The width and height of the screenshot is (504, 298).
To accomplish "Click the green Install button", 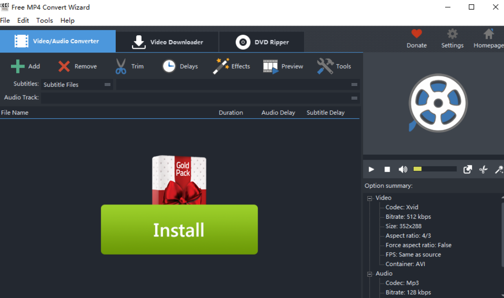I will (179, 230).
